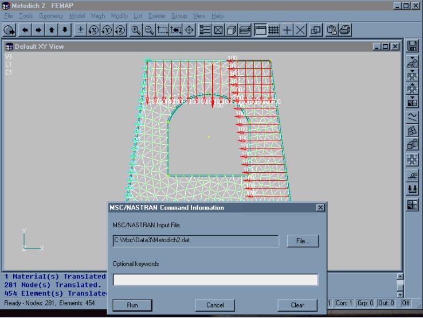The width and height of the screenshot is (423, 318).
Task: Click the Zoom In magnifier icon
Action: click(136, 30)
